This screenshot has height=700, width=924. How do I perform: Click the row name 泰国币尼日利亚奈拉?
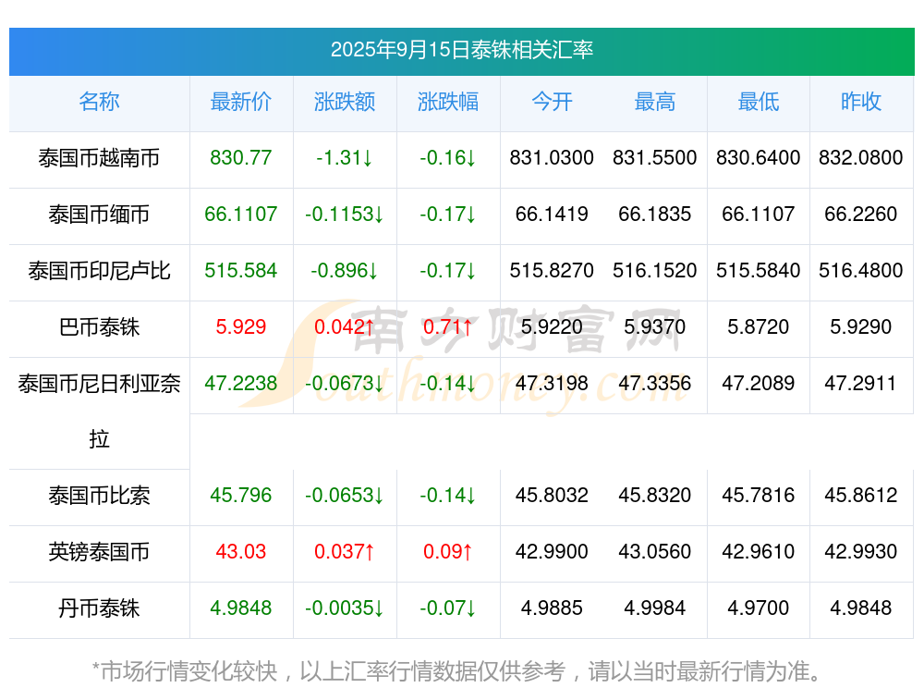99,411
